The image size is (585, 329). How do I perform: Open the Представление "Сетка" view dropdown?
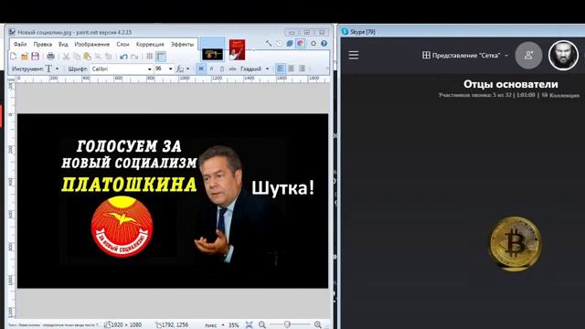coord(465,55)
